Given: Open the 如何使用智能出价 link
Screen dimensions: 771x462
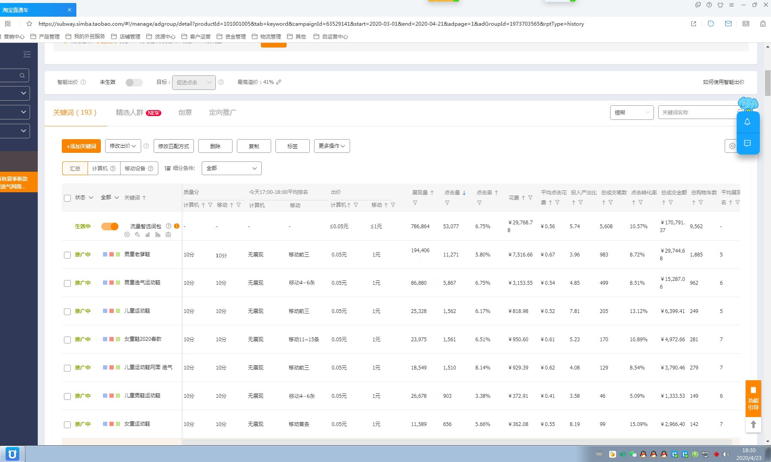Looking at the screenshot, I should [x=723, y=82].
